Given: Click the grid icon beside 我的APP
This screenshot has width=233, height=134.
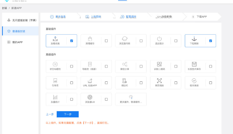Looking at the screenshot, I should (x=9, y=42).
